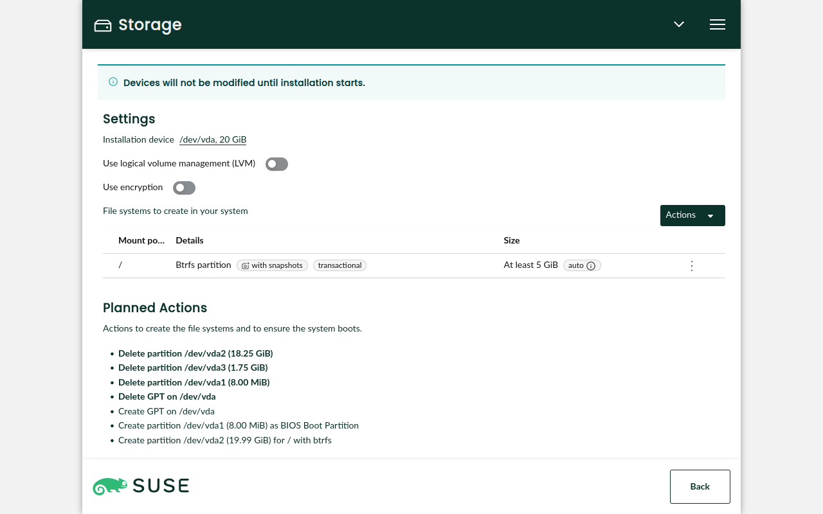Turn on Use encryption toggle
The height and width of the screenshot is (514, 823).
pyautogui.click(x=184, y=188)
